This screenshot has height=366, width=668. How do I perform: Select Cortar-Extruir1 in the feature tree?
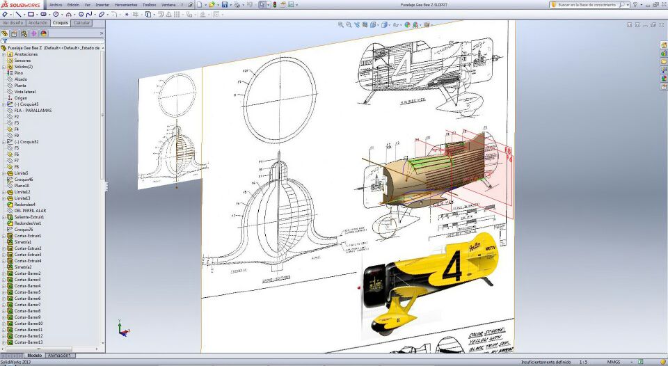[28, 236]
